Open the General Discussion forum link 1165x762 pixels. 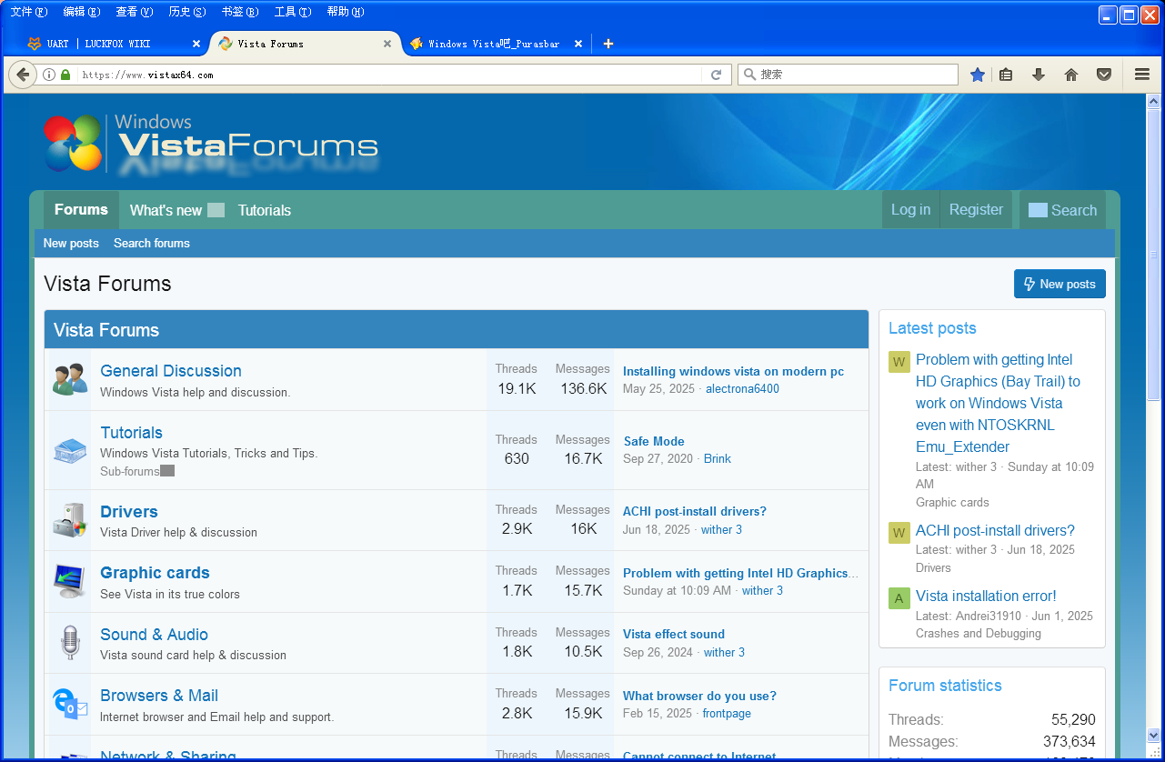[171, 371]
